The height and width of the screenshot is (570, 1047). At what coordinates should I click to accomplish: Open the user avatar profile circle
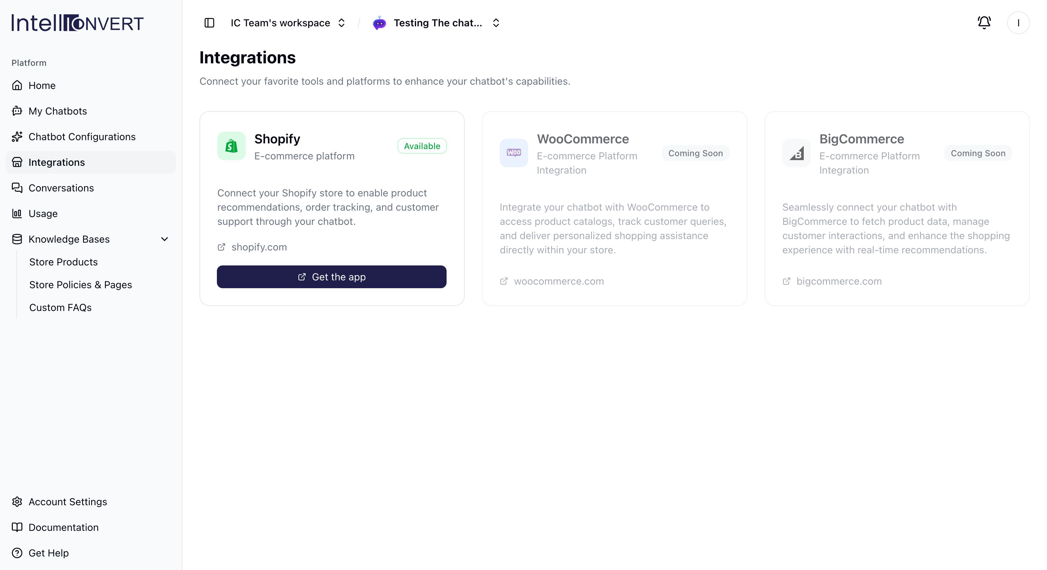pyautogui.click(x=1018, y=23)
